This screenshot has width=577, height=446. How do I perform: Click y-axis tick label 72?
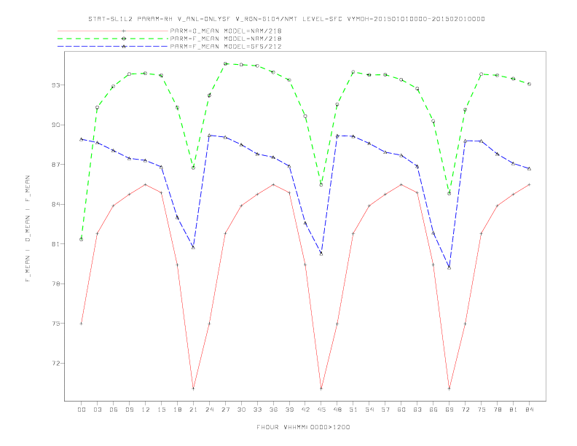[x=55, y=363]
